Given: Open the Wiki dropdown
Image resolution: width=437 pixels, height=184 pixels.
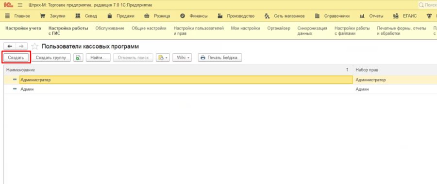Looking at the screenshot, I should pos(182,58).
